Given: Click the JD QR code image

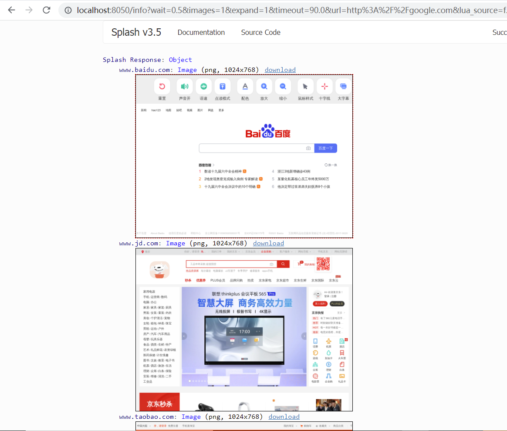Looking at the screenshot, I should pos(323,264).
